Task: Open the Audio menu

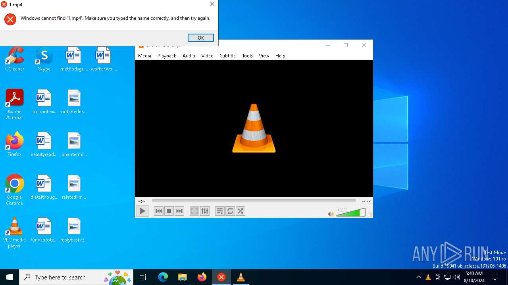Action: click(189, 56)
